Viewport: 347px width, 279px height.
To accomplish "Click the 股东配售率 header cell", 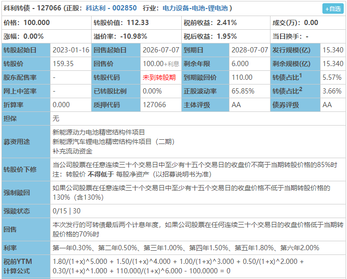I will [26, 77].
